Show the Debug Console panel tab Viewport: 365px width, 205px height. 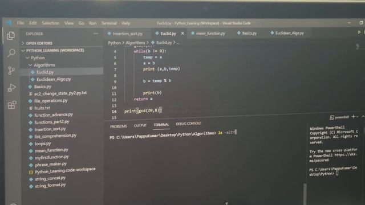coord(188,124)
